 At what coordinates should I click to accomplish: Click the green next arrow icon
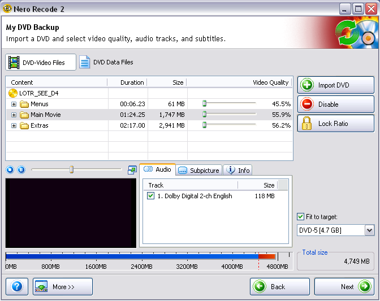coord(365,286)
